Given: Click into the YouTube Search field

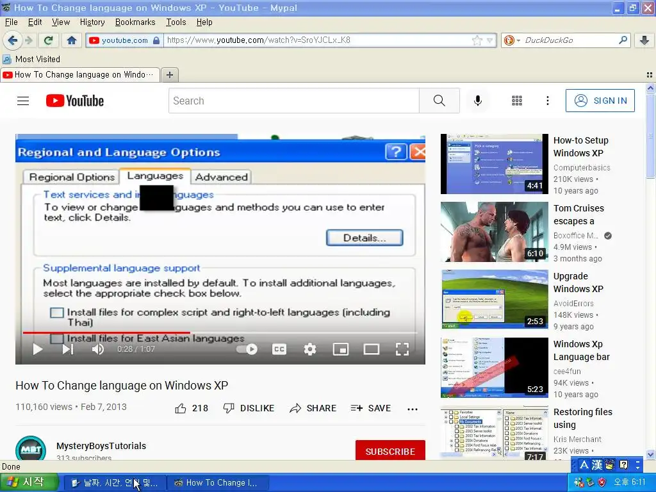Looking at the screenshot, I should pyautogui.click(x=293, y=101).
